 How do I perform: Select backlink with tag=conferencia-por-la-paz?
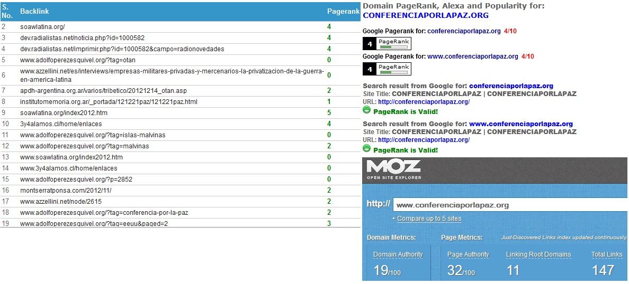104,213
